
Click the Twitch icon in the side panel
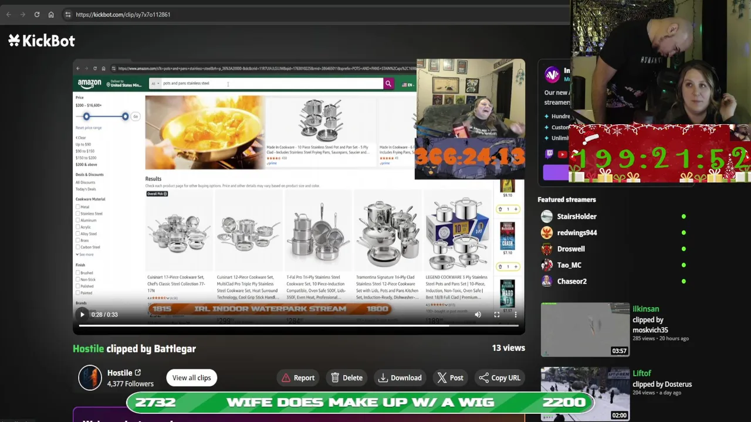coord(550,155)
